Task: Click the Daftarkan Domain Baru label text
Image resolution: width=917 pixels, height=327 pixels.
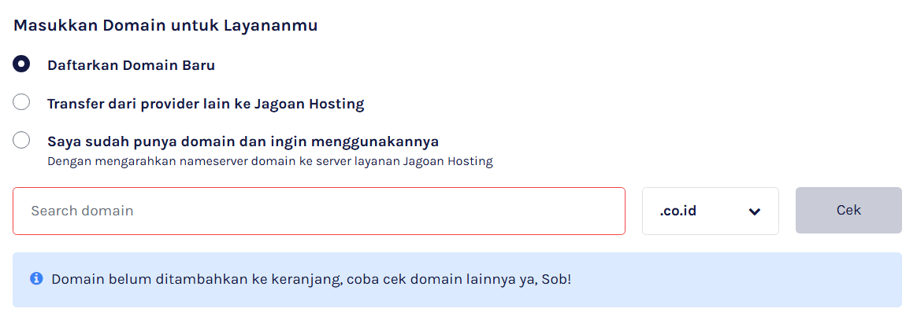Action: coord(131,65)
